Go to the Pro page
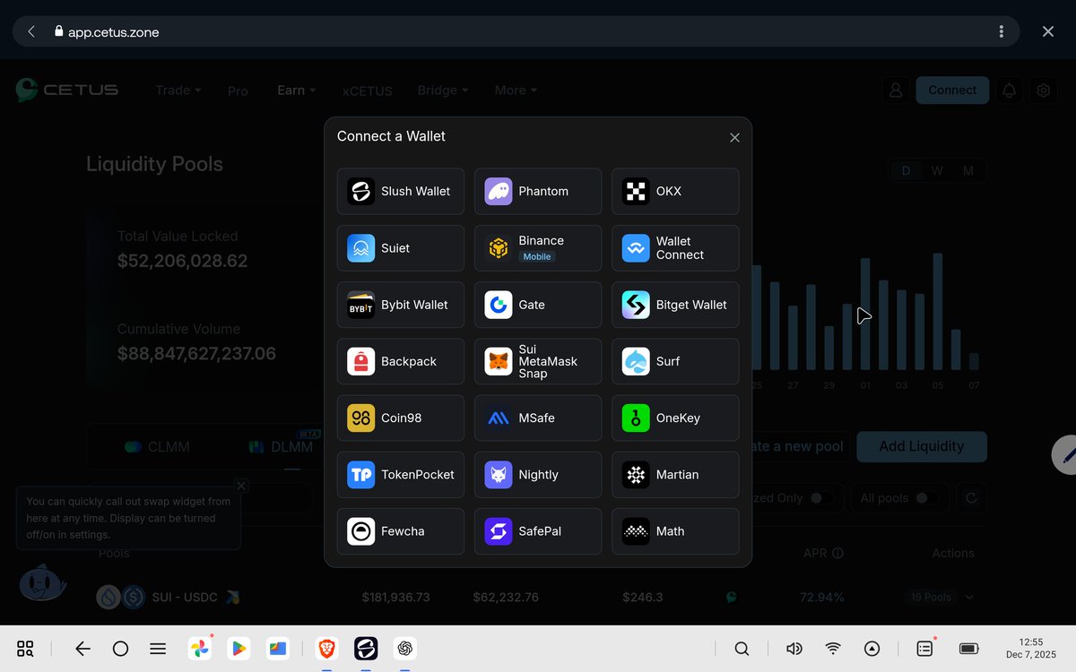 (x=238, y=90)
